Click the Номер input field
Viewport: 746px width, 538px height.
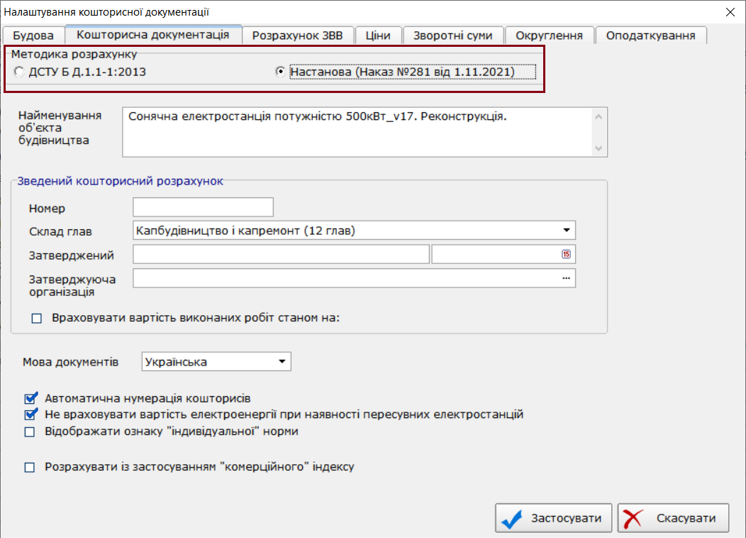[x=203, y=207]
